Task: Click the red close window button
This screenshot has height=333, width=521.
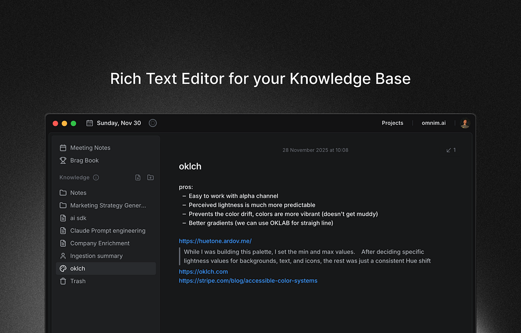Action: click(56, 124)
